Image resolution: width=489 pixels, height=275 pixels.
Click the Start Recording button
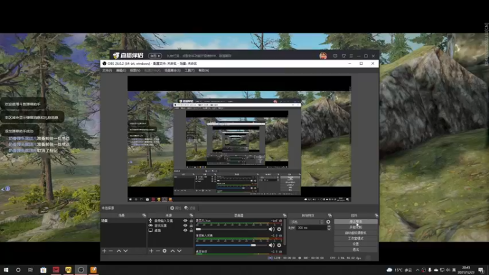coord(356,227)
